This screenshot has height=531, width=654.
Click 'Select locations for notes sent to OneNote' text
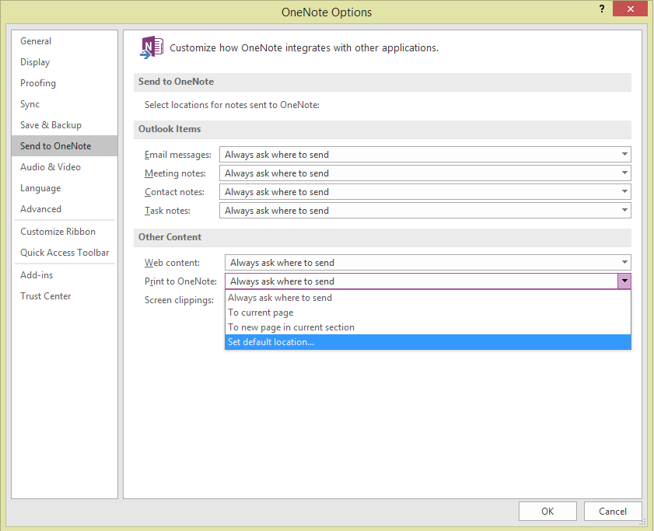[x=232, y=105]
